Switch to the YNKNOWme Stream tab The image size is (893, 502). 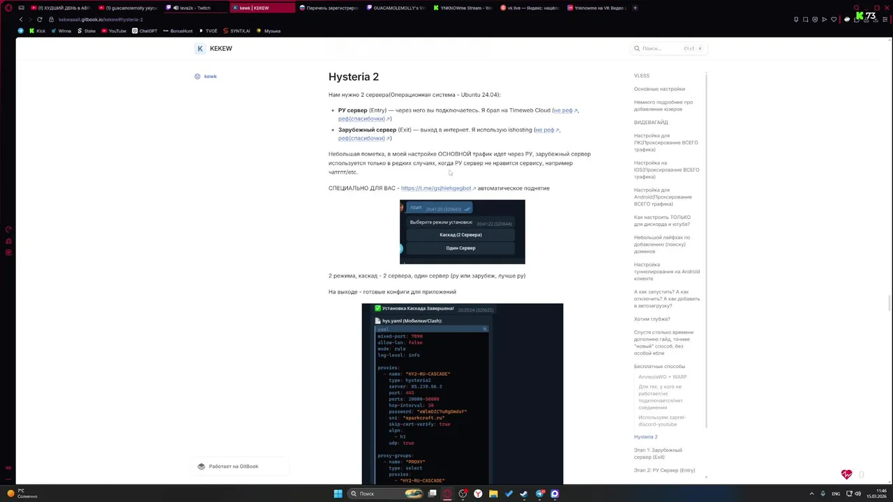pos(463,8)
